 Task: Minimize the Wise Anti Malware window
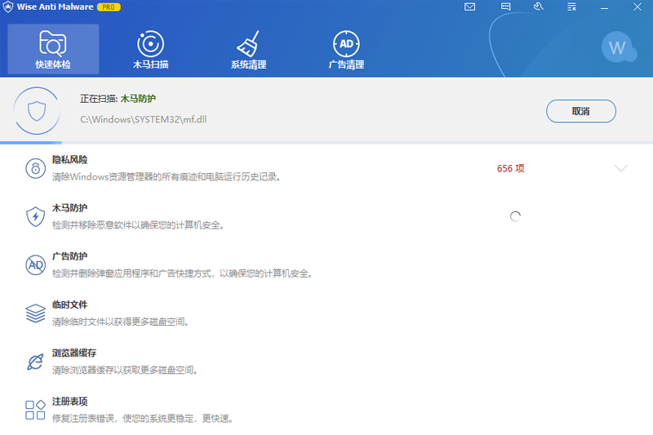604,7
